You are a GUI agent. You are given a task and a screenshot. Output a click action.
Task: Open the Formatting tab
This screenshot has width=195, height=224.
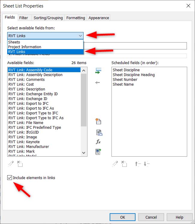(x=75, y=18)
